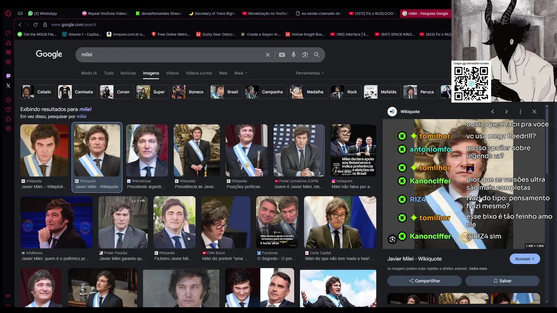Screen dimensions: 557x313
Task: Open sidebar history clock icon
Action: [8, 110]
